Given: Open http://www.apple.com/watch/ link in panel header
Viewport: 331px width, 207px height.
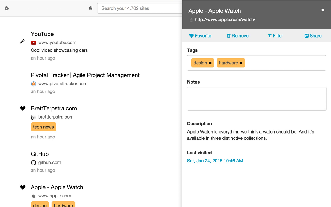Looking at the screenshot, I should click(x=225, y=19).
